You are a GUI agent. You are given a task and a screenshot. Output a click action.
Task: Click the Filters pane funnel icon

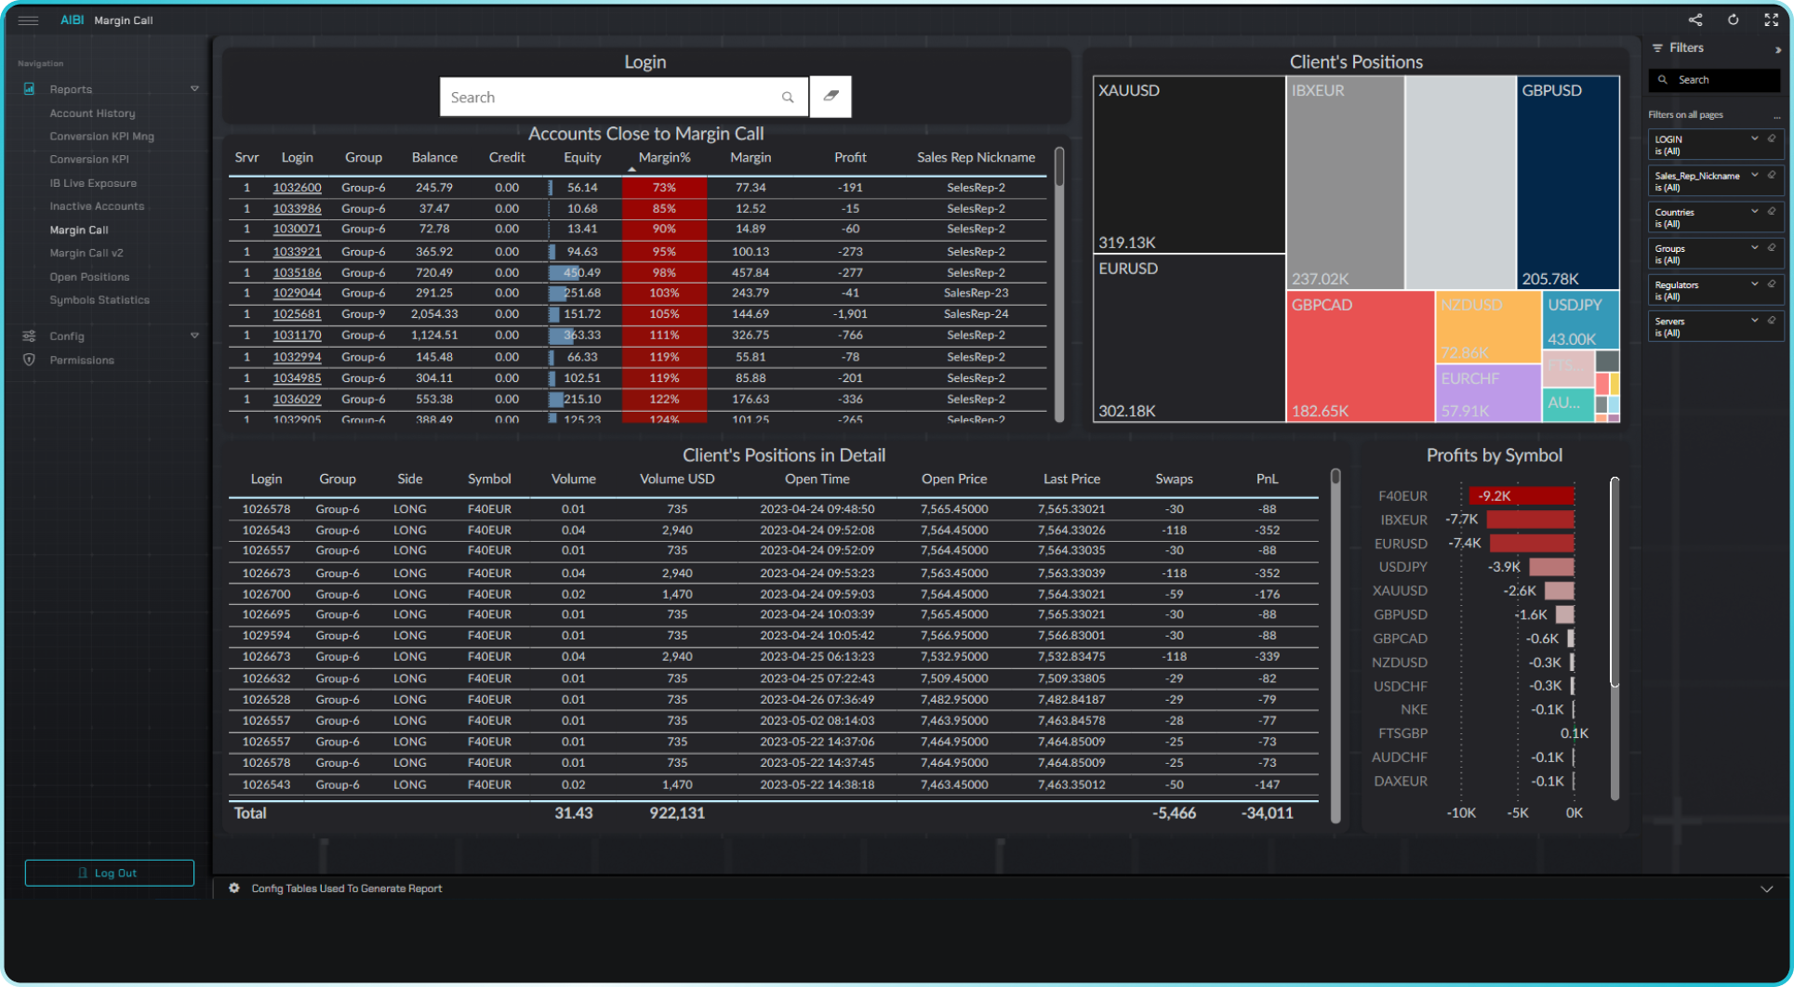tap(1657, 47)
